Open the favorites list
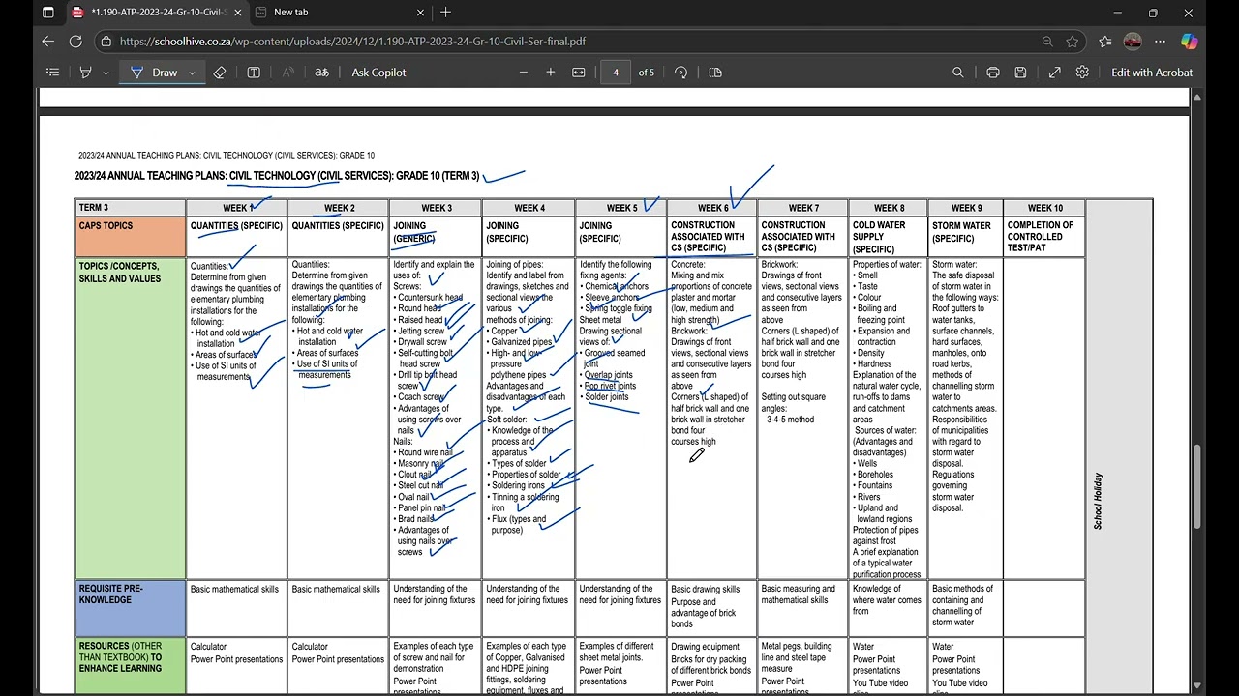1239x696 pixels. (x=1105, y=42)
